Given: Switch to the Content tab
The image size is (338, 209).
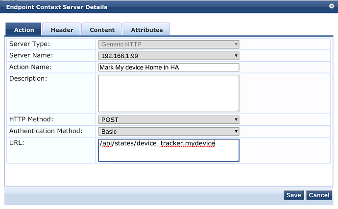Looking at the screenshot, I should (x=102, y=30).
